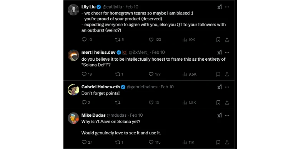Image resolution: width=301 pixels, height=149 pixels.
Task: Open Gabriel Haines.eth's profile avatar
Action: [73, 90]
